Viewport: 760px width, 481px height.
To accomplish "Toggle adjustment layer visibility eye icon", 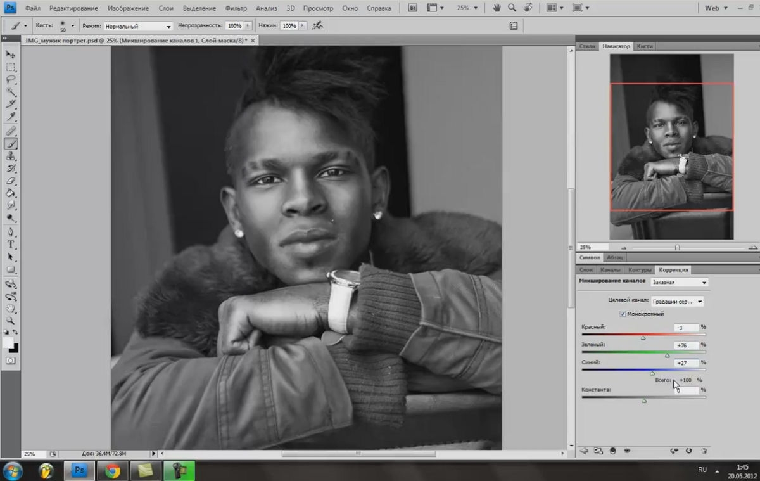I will 626,451.
